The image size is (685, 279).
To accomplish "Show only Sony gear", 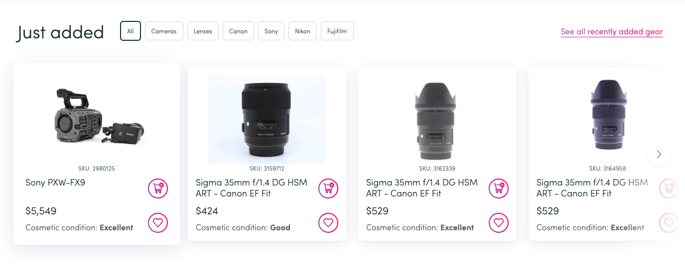I will (x=271, y=31).
